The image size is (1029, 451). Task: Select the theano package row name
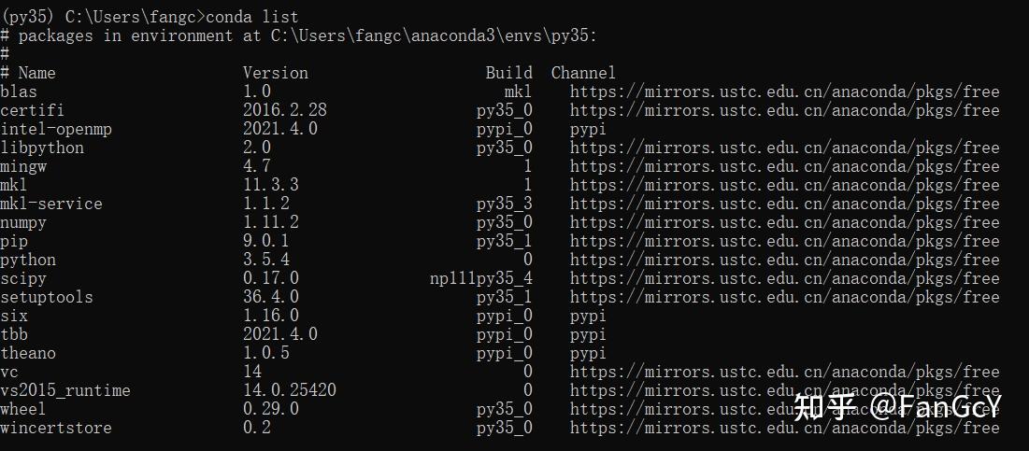click(x=27, y=353)
